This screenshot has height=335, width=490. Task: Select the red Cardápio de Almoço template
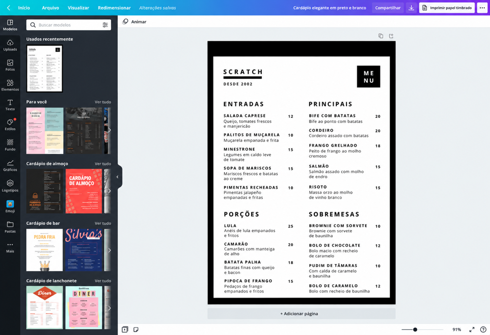(84, 191)
